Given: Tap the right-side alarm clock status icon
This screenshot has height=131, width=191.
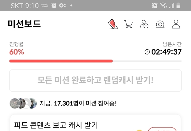Looking at the screenshot, I should click(155, 5).
